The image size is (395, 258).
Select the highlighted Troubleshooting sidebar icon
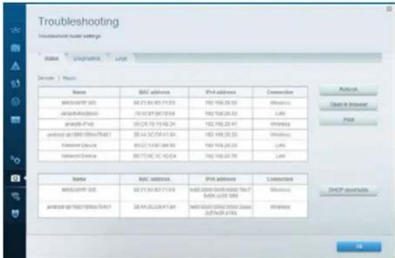coord(16,178)
